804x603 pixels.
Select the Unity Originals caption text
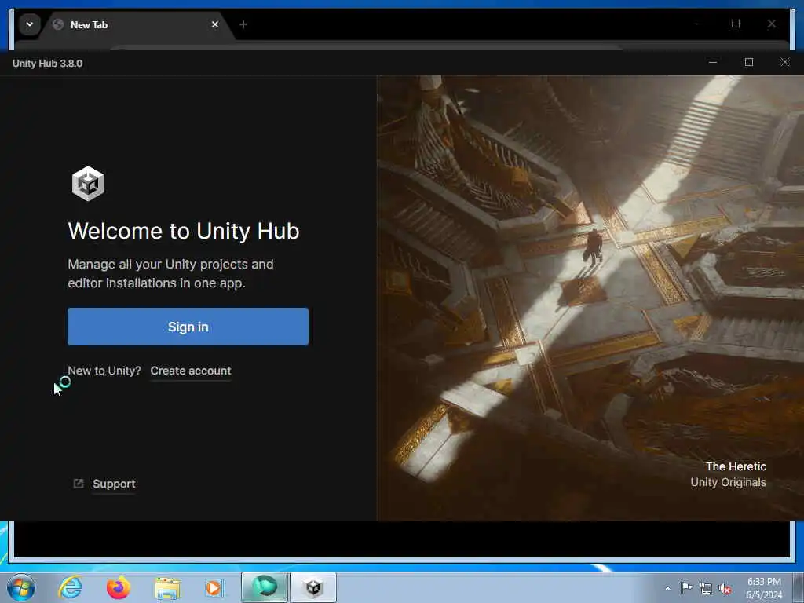tap(728, 482)
